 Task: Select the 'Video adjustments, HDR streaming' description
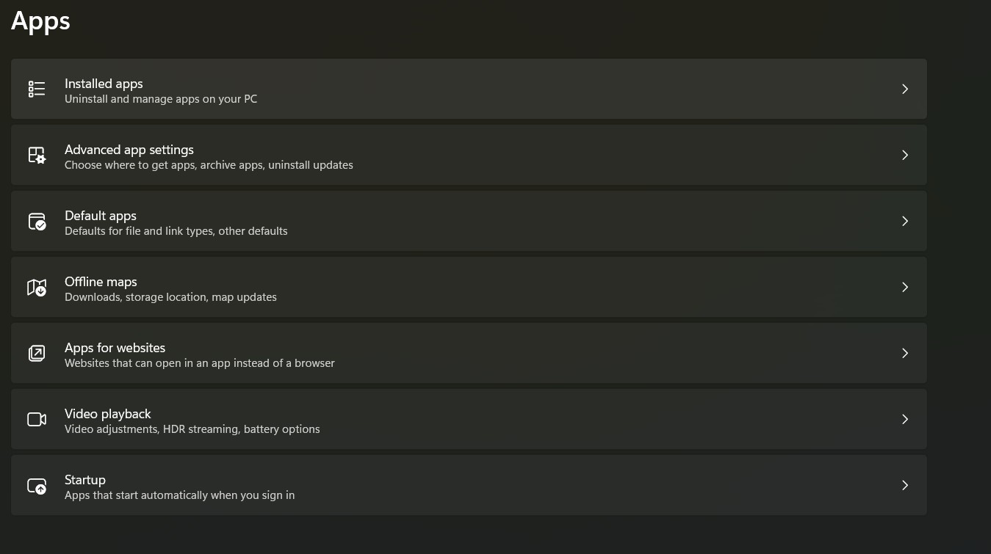click(x=192, y=429)
